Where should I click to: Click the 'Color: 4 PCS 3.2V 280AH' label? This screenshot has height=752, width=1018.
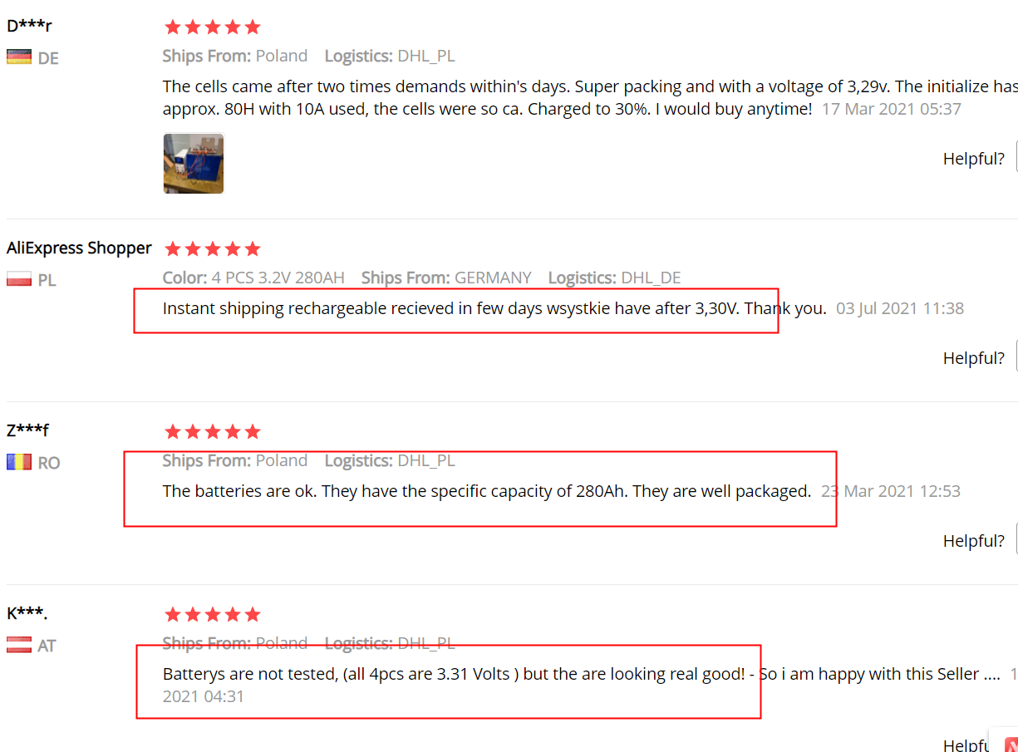(x=253, y=278)
